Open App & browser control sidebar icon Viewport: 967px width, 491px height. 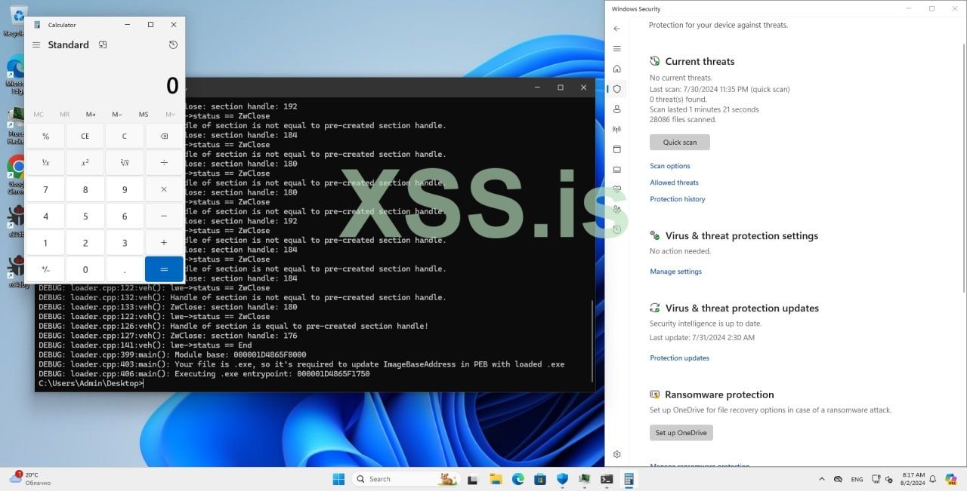(x=616, y=149)
